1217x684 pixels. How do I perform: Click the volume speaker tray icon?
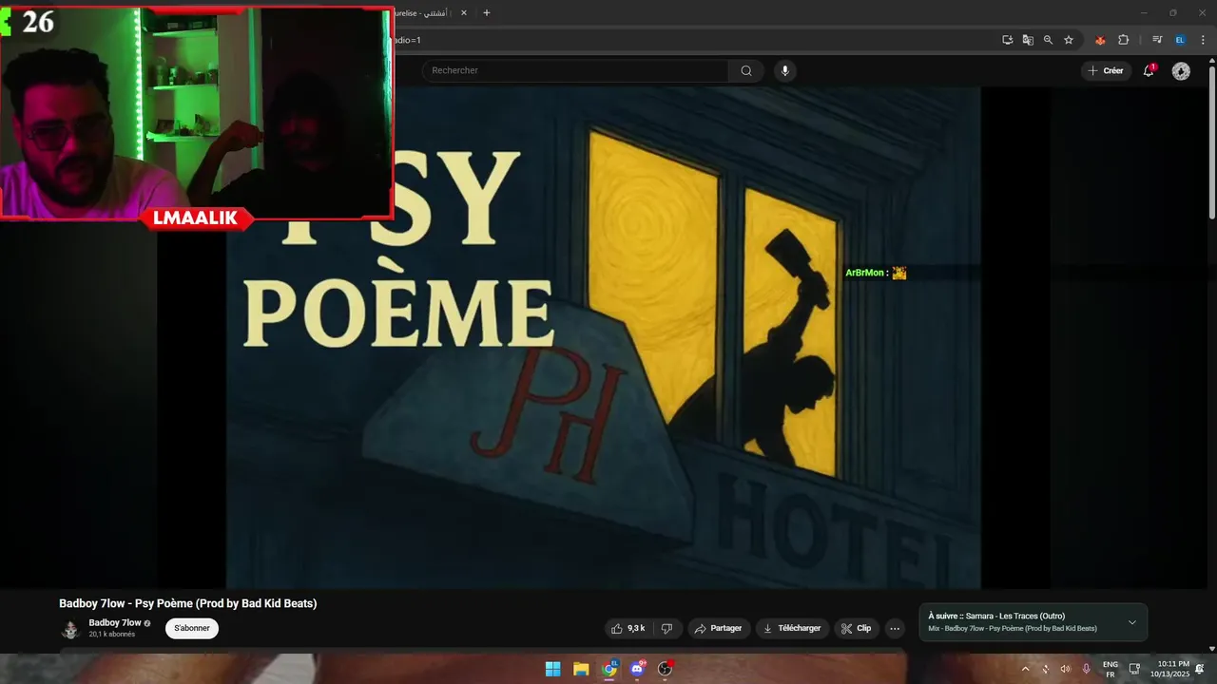1065,669
